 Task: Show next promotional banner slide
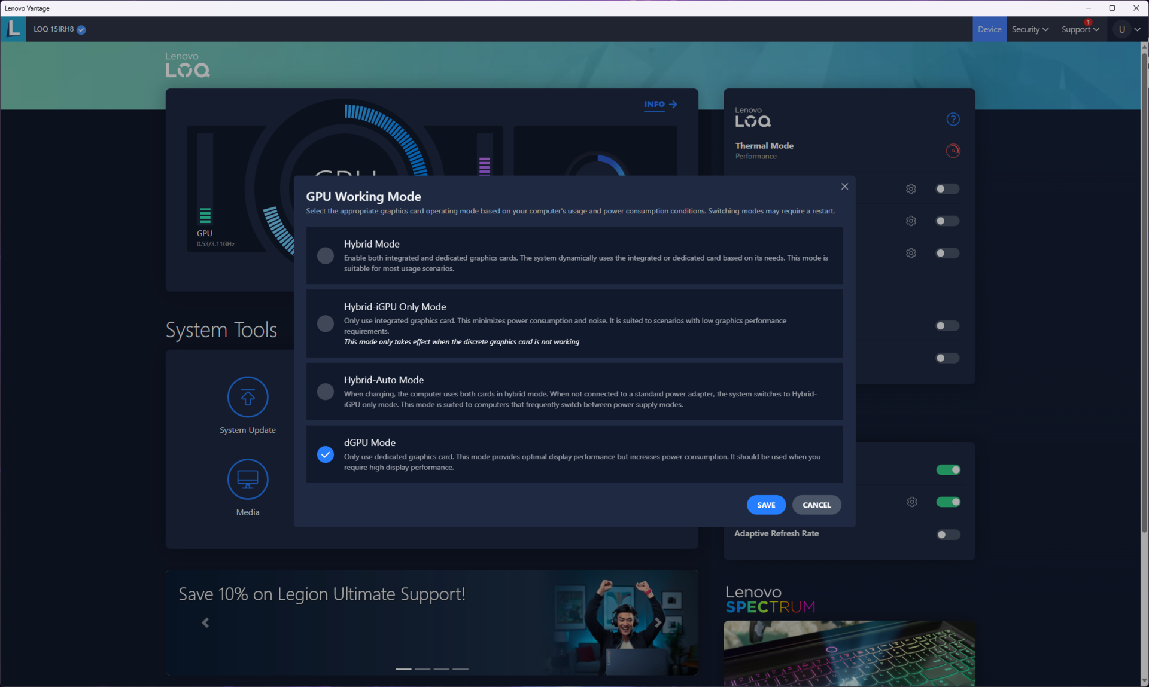658,622
